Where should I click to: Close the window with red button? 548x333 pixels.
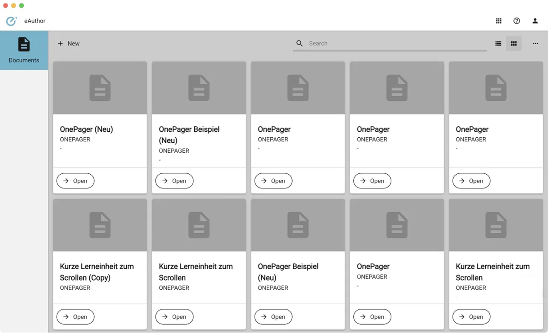[x=6, y=5]
